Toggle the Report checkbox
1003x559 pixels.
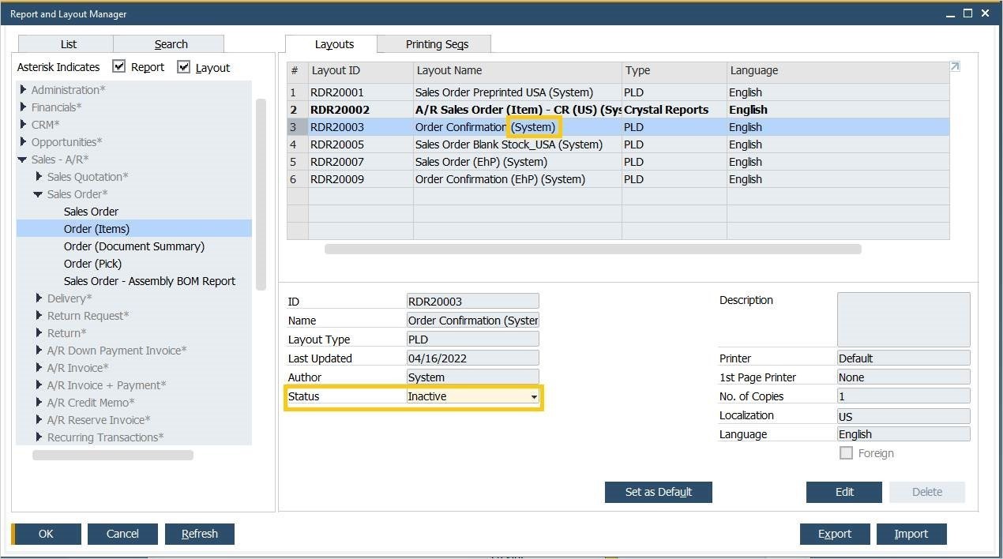[119, 67]
